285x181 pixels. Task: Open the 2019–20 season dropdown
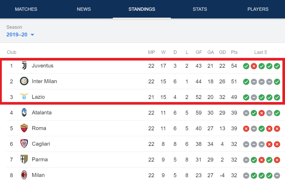click(20, 34)
